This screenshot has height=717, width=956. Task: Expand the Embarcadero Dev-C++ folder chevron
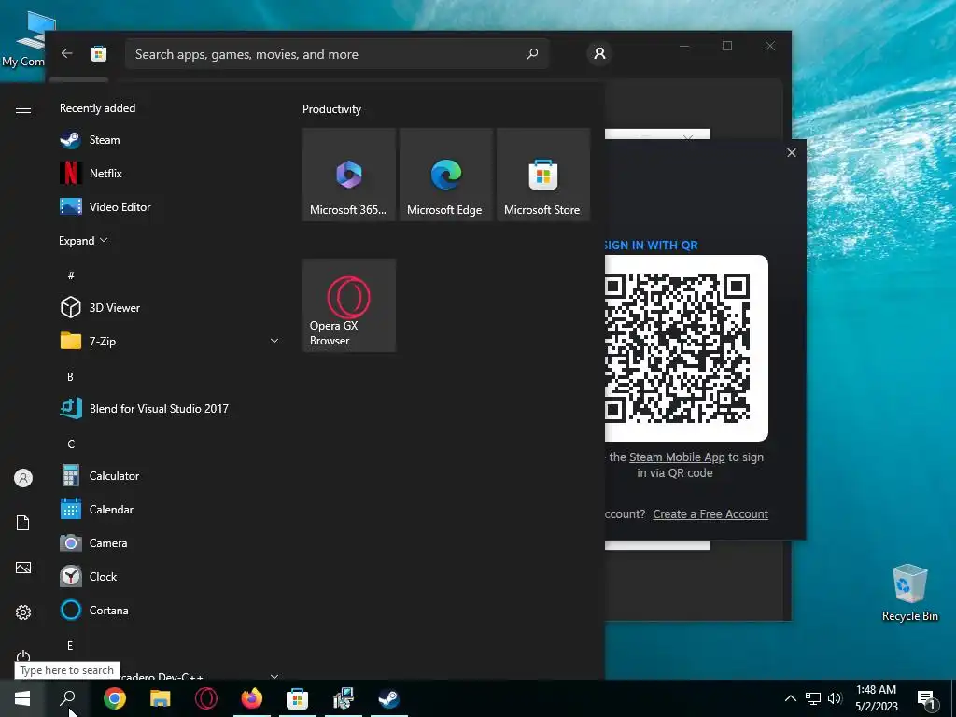274,676
